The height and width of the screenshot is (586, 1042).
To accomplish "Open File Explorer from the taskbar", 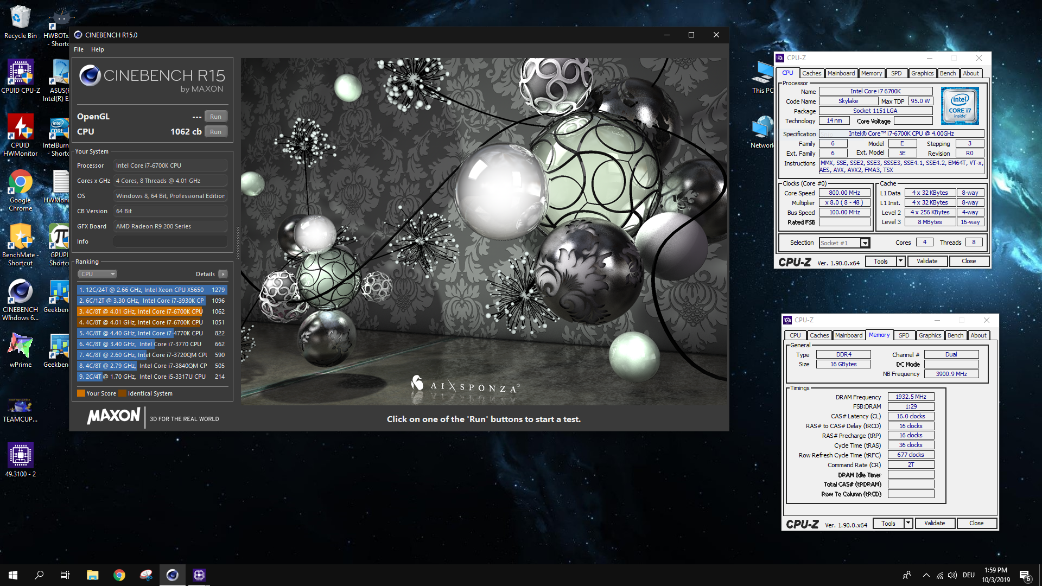I will (93, 575).
